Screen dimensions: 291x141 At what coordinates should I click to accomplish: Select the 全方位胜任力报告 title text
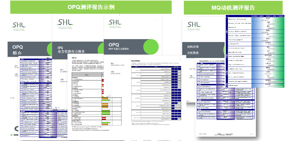(x=71, y=51)
